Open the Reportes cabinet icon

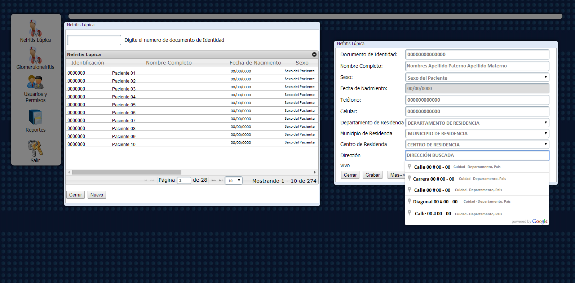(35, 117)
